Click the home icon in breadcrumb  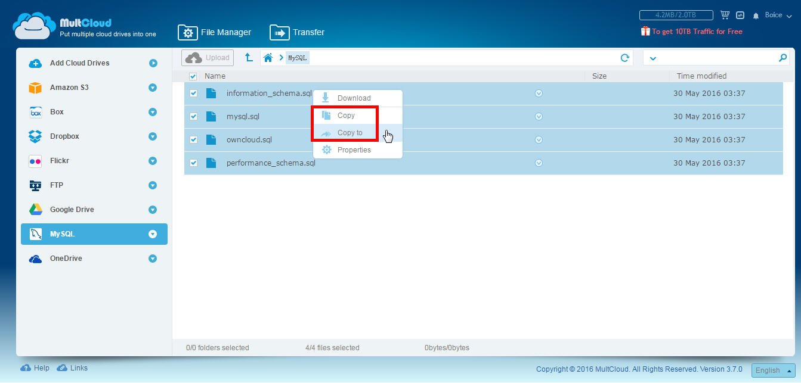pyautogui.click(x=268, y=58)
